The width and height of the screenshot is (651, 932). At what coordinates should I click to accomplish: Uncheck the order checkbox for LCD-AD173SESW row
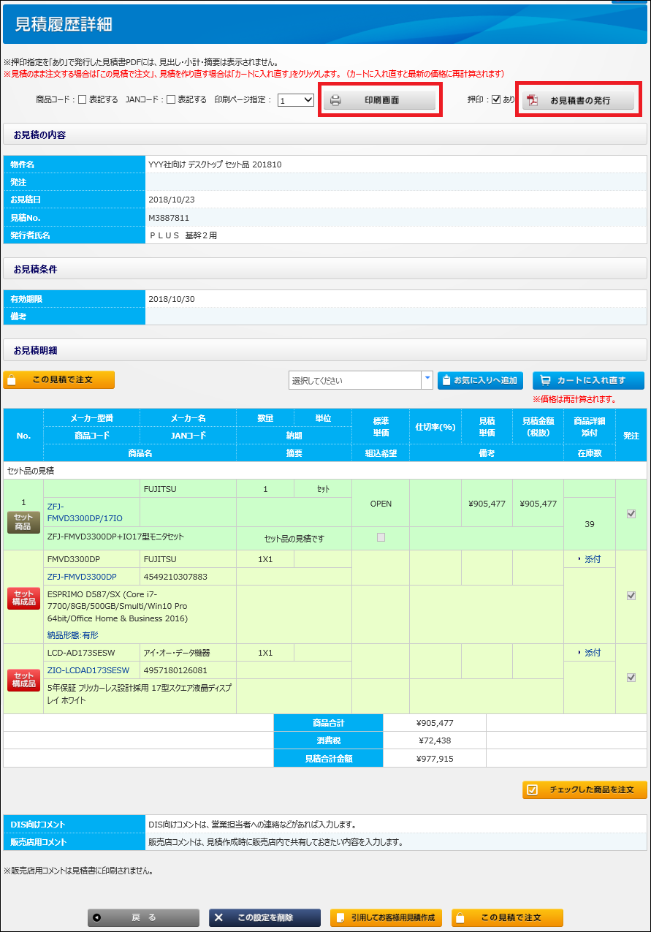[x=631, y=678]
